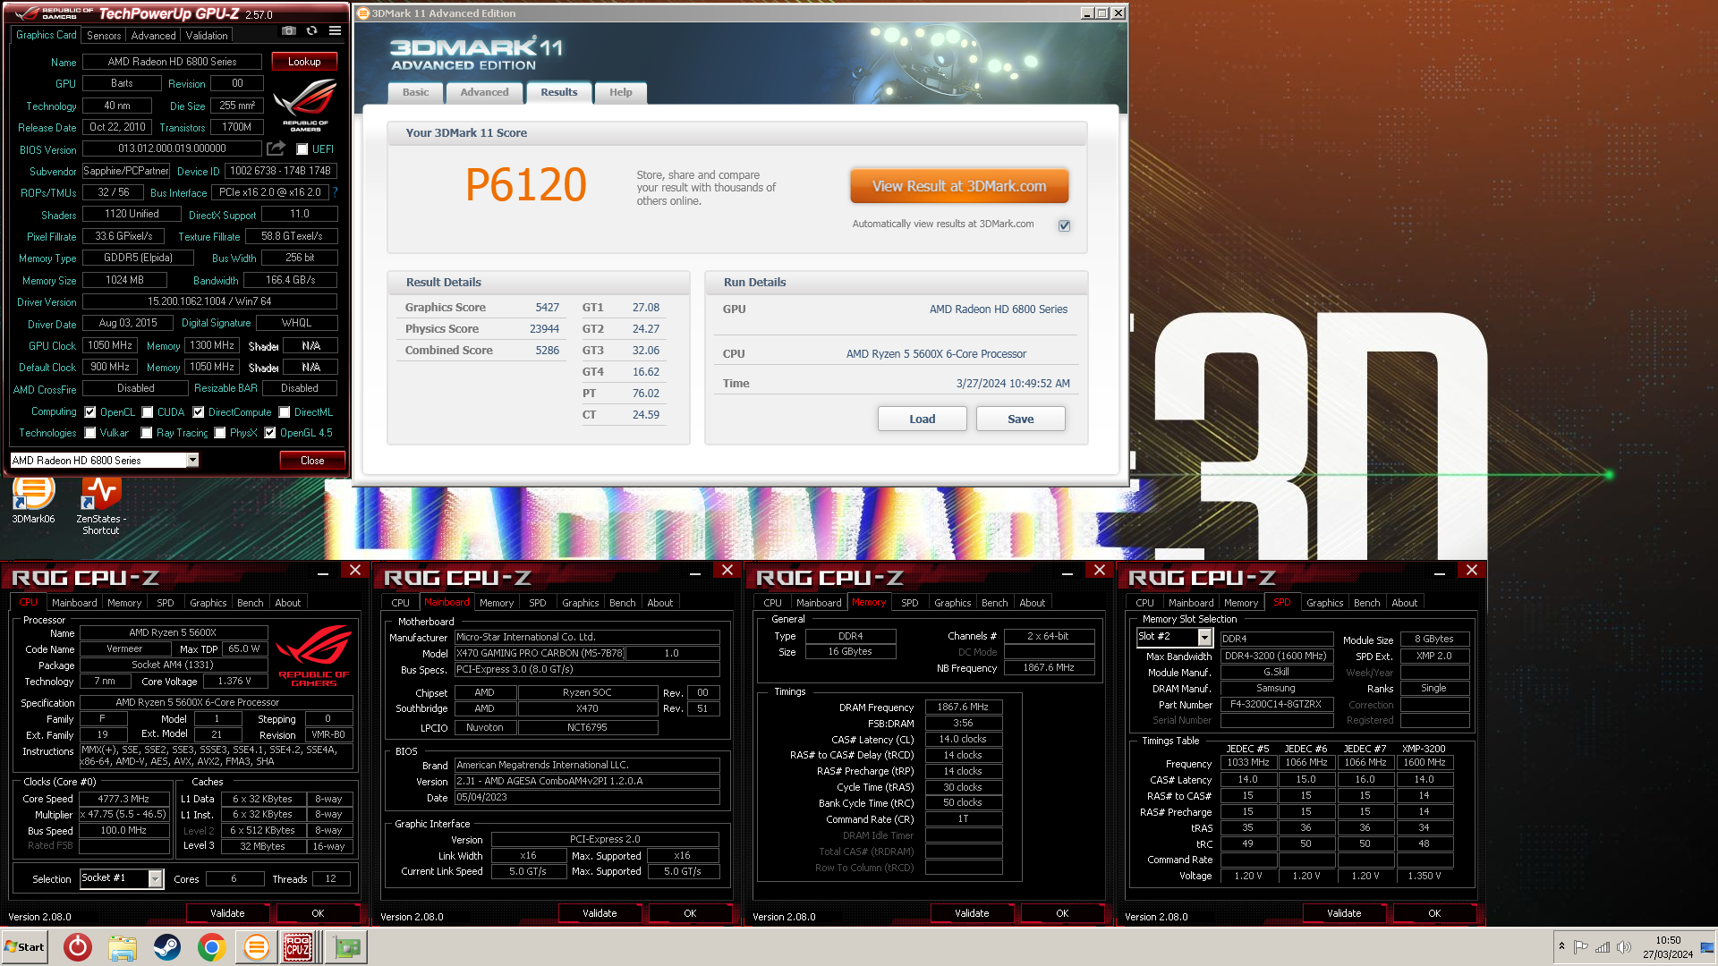The height and width of the screenshot is (966, 1718).
Task: Switch to 3DMark 11 orange taskbar icon
Action: click(256, 946)
